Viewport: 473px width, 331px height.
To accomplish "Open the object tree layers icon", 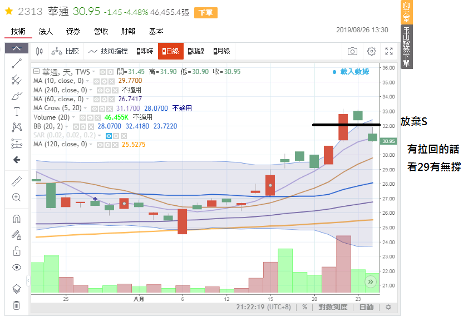I will [17, 289].
